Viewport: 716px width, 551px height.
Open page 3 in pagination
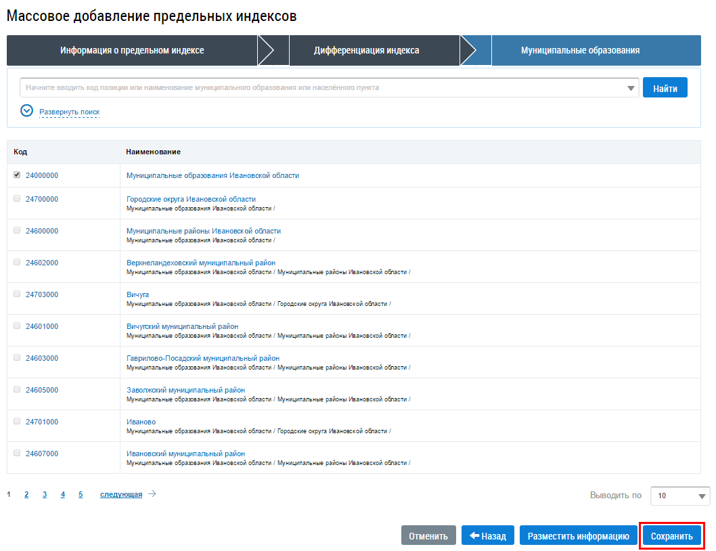pyautogui.click(x=45, y=494)
